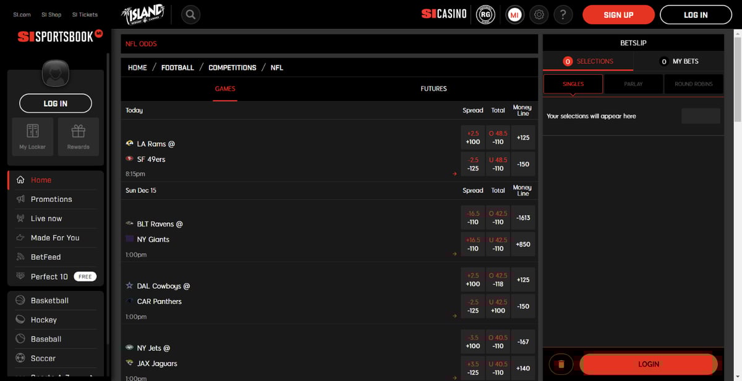Open Ravens @ Giants game details arrow
Screen dimensions: 742x381
pos(454,254)
